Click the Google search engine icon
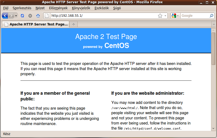The width and height of the screenshot is (217, 138). pyautogui.click(x=174, y=16)
